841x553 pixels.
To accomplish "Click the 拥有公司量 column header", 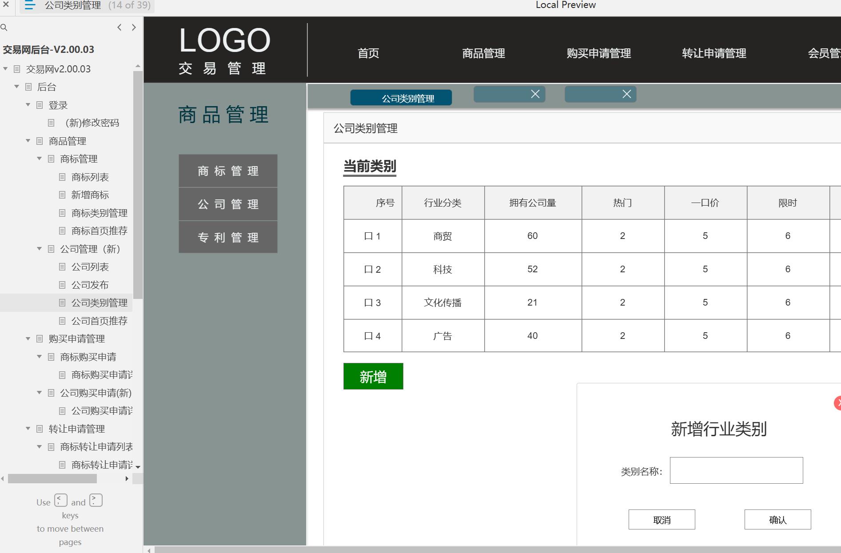I will (x=533, y=203).
